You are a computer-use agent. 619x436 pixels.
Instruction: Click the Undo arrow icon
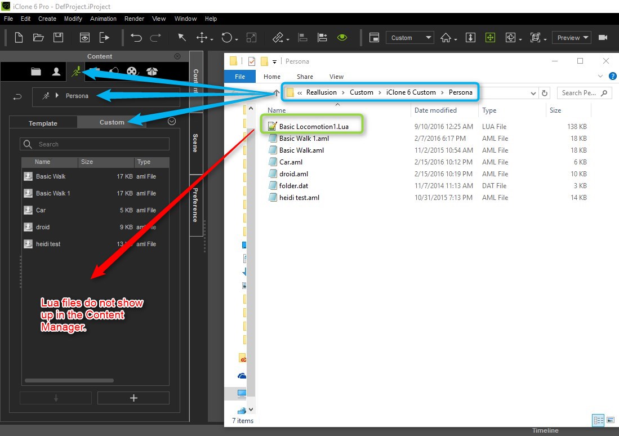click(x=135, y=37)
